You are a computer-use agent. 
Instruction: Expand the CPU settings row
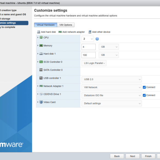click(38, 37)
